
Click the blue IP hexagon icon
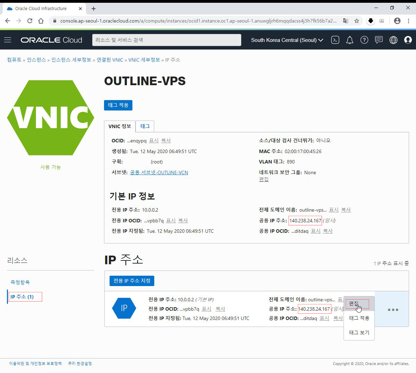[x=124, y=308]
